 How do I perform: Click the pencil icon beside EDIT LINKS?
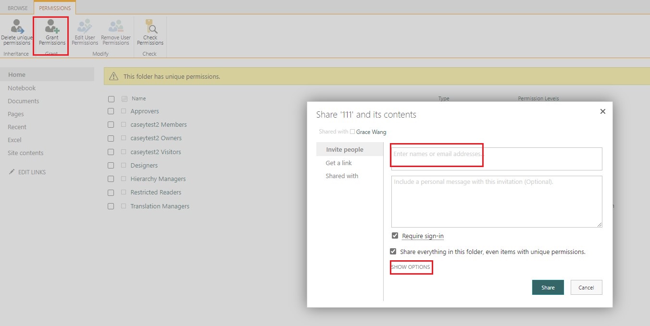tap(12, 172)
